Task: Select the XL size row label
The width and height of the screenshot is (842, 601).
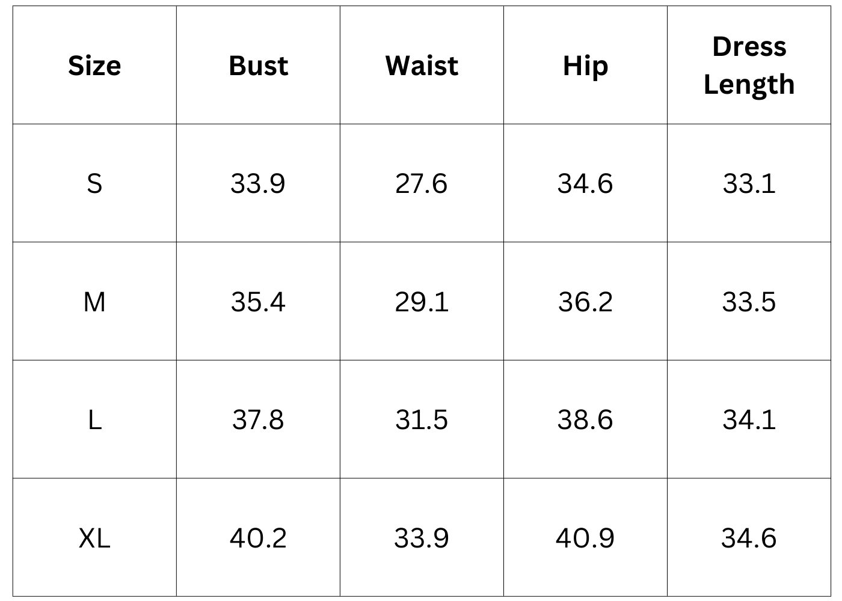Action: pos(94,538)
